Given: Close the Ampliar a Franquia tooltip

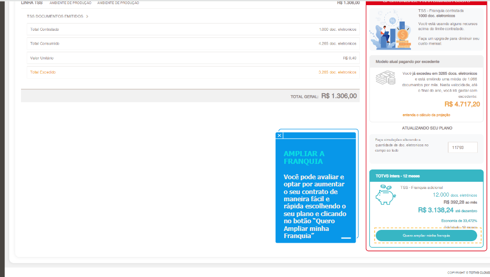Looking at the screenshot, I should (279, 135).
